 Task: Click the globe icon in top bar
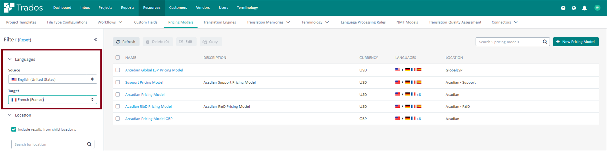tap(574, 8)
